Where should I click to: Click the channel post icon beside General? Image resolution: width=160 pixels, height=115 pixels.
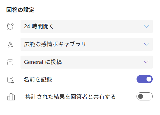(x=10, y=62)
